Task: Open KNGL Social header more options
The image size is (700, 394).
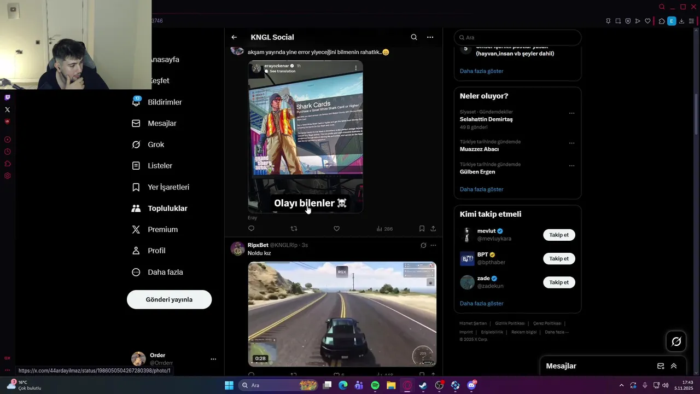Action: point(430,37)
